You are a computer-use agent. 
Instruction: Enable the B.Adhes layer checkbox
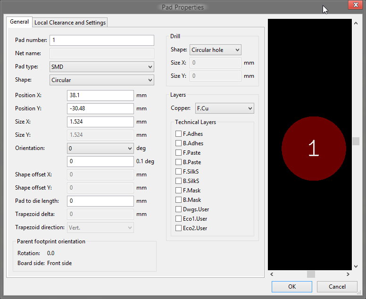click(x=178, y=143)
